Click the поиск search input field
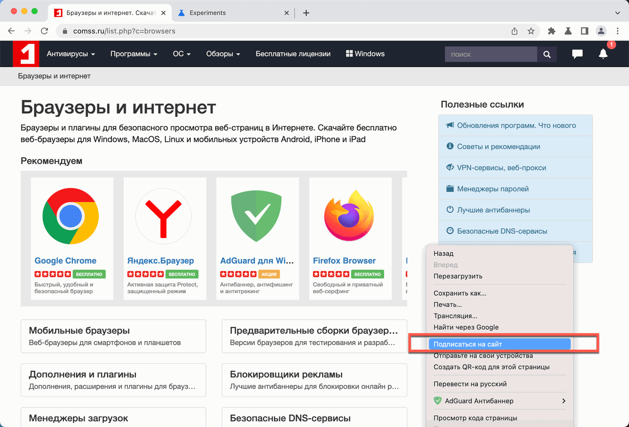This screenshot has width=629, height=427. (491, 54)
